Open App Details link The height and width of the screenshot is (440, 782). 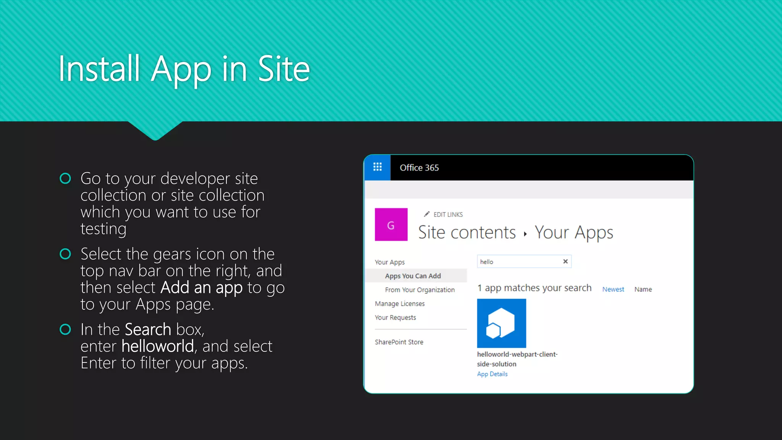(x=492, y=374)
